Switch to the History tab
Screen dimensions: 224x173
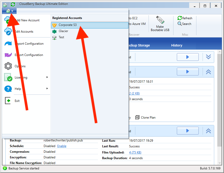177,45
